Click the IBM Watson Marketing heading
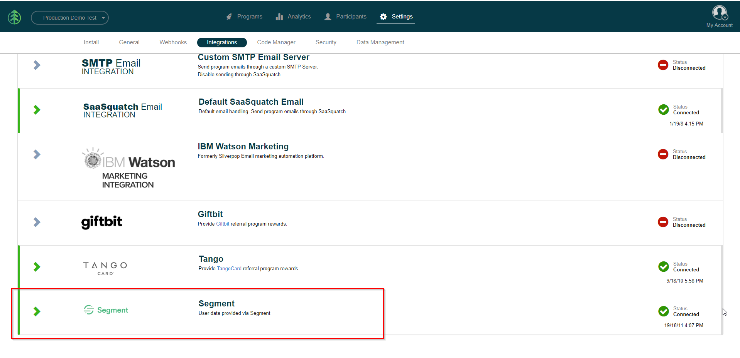The height and width of the screenshot is (358, 740). tap(243, 147)
